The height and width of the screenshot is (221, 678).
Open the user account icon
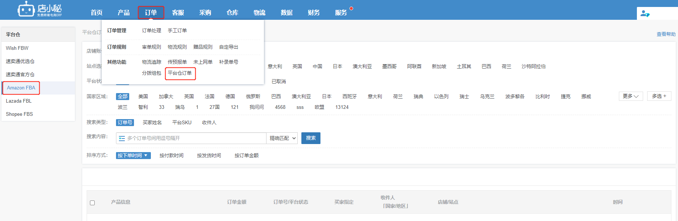(645, 14)
